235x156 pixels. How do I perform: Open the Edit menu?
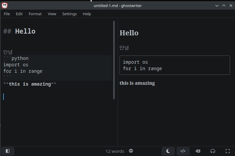pos(19,14)
